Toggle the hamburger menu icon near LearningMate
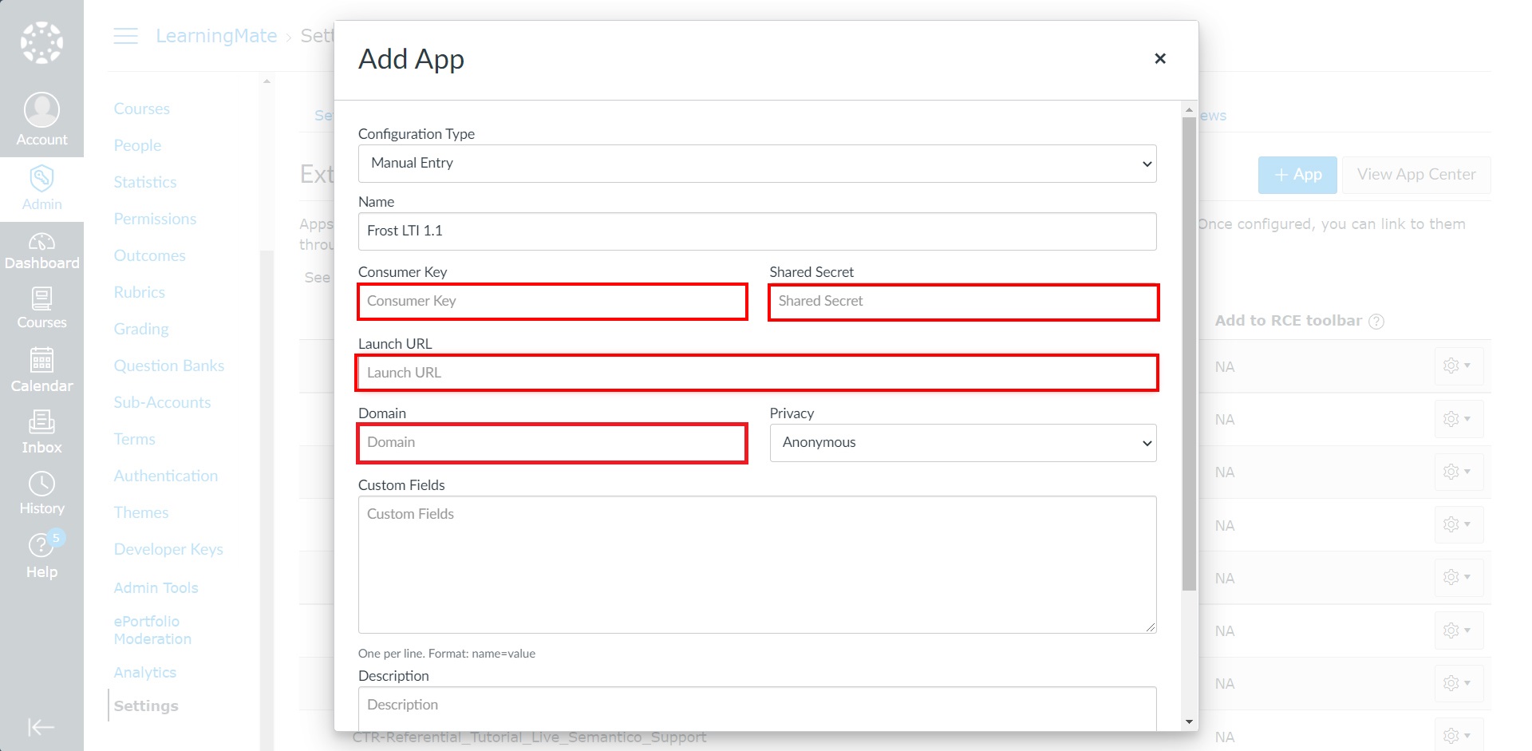This screenshot has height=751, width=1532. (125, 36)
